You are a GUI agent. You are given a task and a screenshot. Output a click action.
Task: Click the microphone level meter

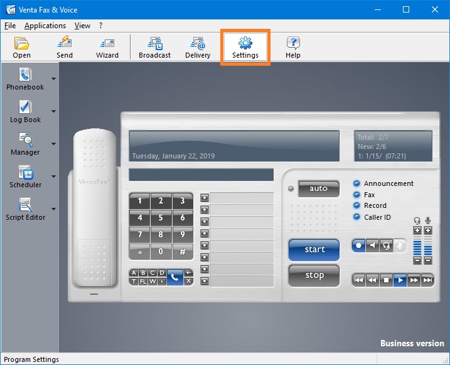coord(428,245)
